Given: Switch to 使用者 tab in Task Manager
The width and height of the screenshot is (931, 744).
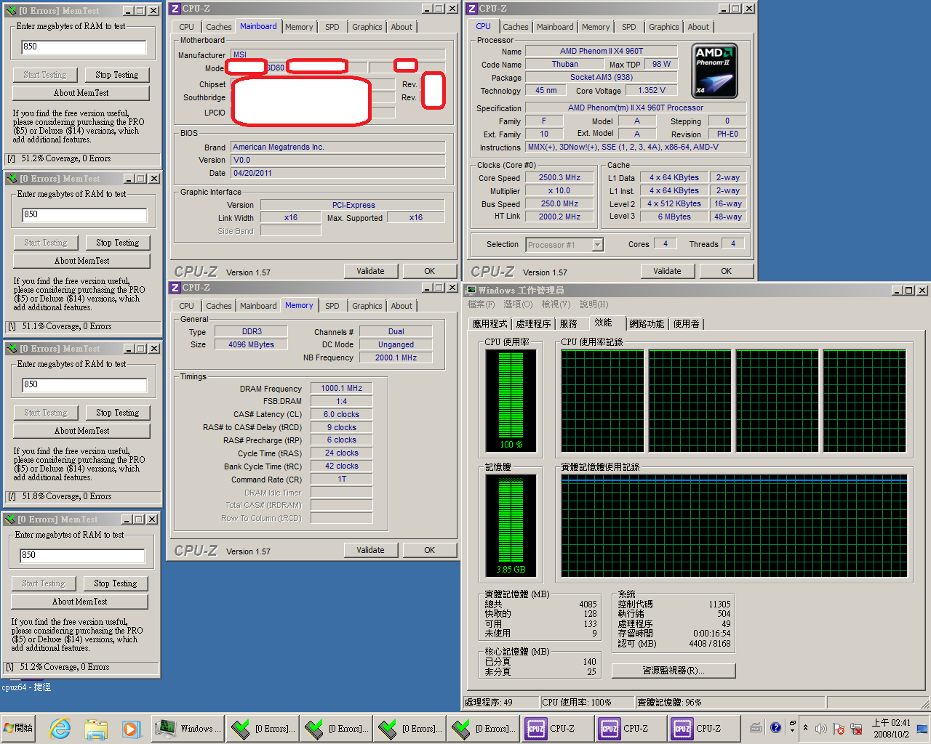Looking at the screenshot, I should 686,324.
